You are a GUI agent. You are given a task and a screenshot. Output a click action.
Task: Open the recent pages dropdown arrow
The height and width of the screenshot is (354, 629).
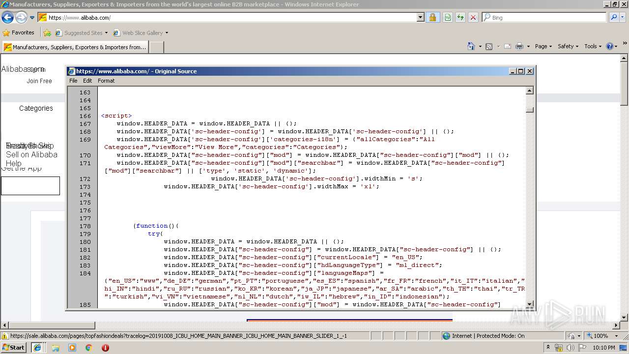coord(32,18)
